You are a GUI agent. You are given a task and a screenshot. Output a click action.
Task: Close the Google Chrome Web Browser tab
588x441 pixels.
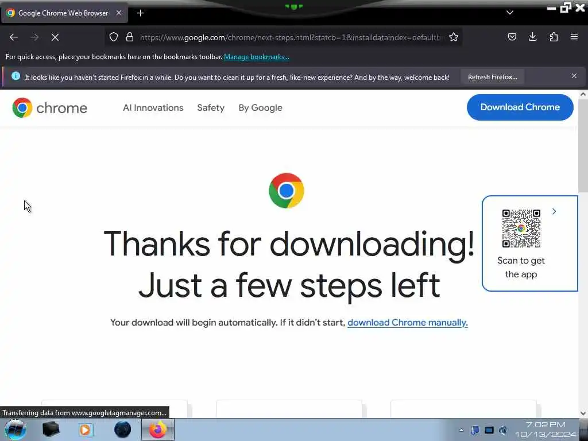(x=119, y=13)
